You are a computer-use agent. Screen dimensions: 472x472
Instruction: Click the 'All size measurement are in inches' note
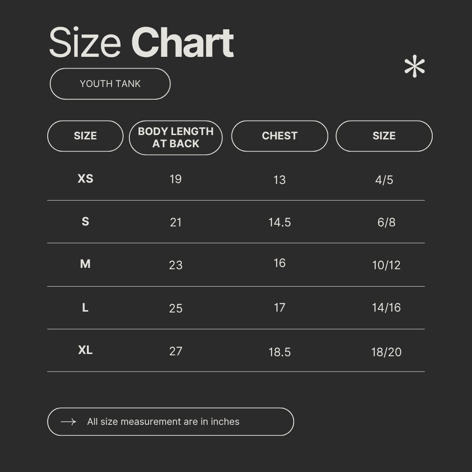pyautogui.click(x=163, y=422)
